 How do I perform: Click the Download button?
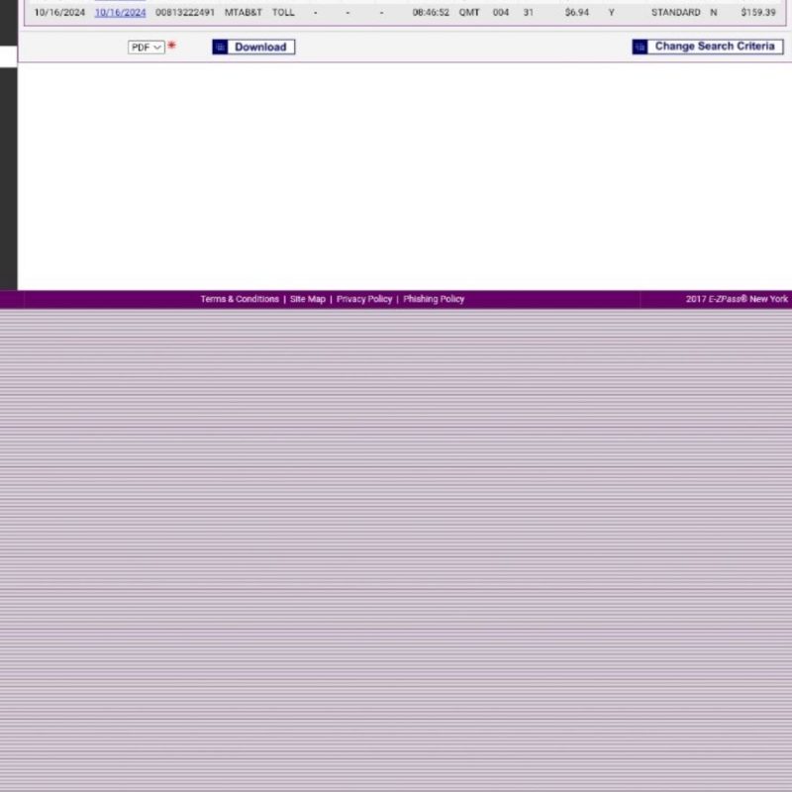[x=253, y=47]
